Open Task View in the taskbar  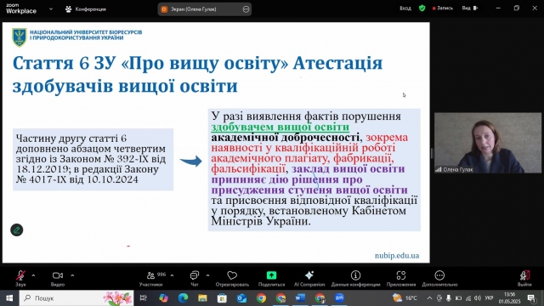tap(144, 298)
